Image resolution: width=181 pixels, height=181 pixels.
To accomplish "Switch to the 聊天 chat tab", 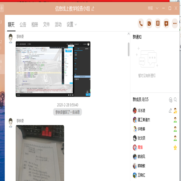I will [x=11, y=25].
